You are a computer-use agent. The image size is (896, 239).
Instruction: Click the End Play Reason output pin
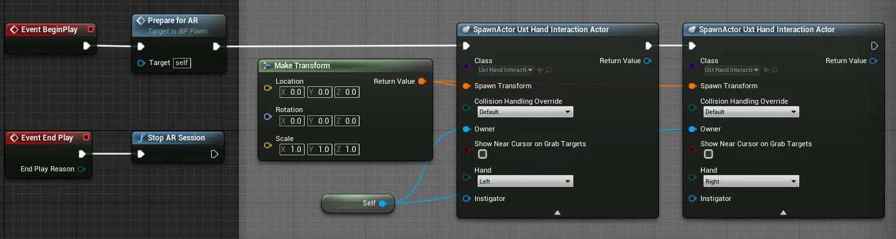(81, 169)
